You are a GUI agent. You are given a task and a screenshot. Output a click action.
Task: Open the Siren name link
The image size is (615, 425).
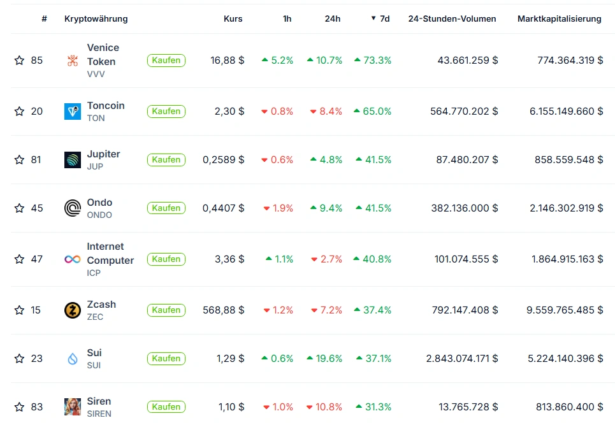[99, 401]
